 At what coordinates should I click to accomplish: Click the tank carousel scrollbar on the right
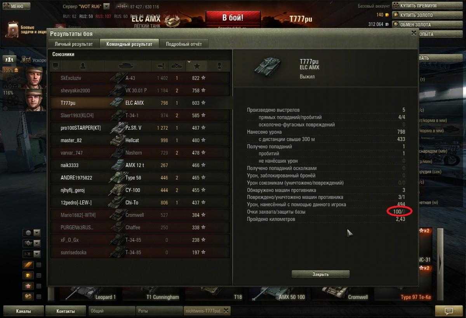440,263
